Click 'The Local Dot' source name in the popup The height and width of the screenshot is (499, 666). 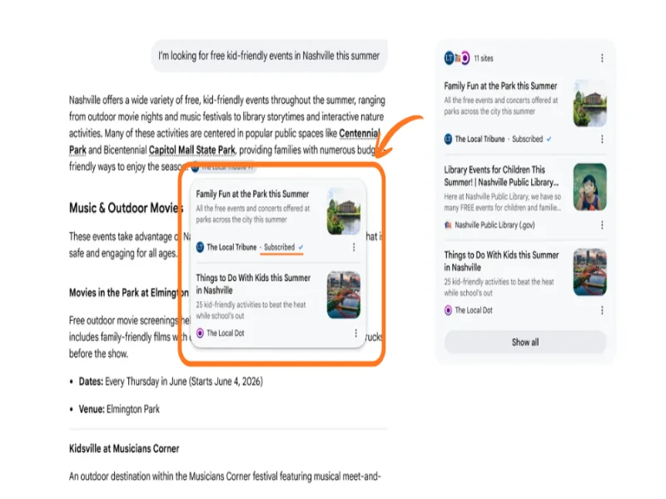tap(225, 333)
